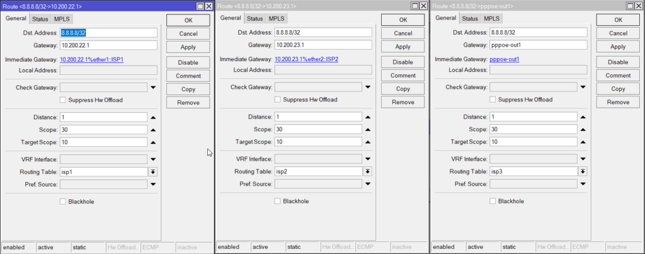Collapse Scope field arrow in 10.200.22.1 window
The height and width of the screenshot is (254, 645).
[x=153, y=130]
